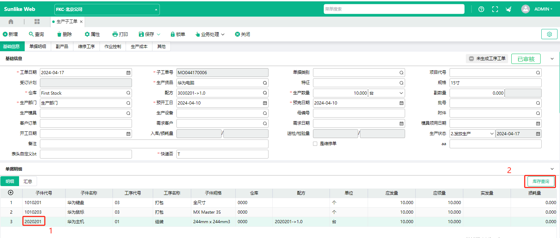Open lookup for 需求客户 field
This screenshot has height=238, width=560.
tap(265, 124)
